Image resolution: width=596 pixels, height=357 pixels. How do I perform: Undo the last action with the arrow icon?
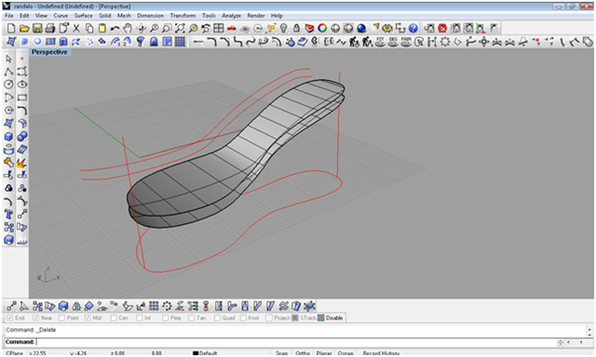tap(115, 28)
